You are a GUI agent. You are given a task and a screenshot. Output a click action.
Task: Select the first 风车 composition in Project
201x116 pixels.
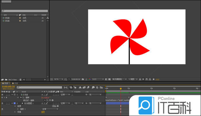tap(7, 18)
